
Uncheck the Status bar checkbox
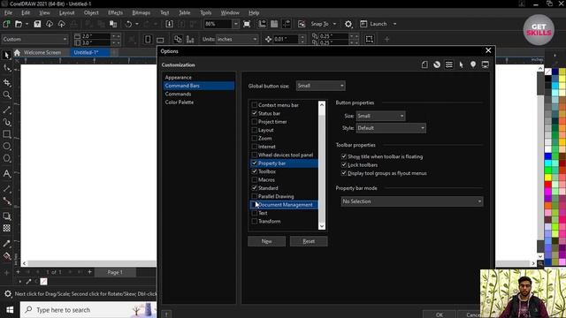[254, 113]
